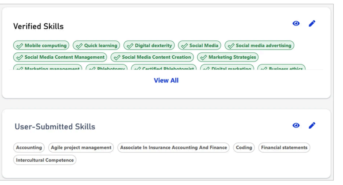Select the Intercultural Competence skill chip
Viewport: 343px width, 185px height.
(x=45, y=160)
